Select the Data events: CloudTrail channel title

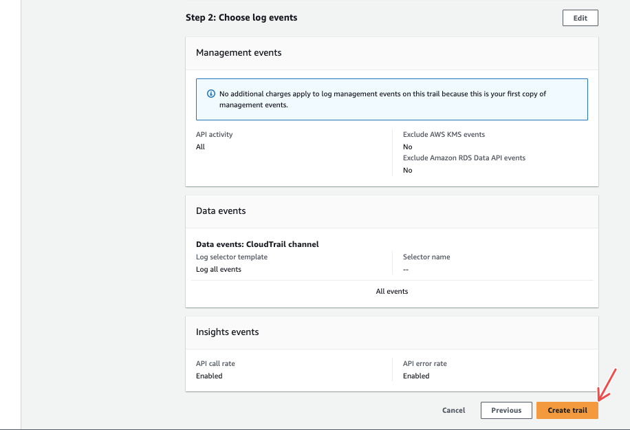click(x=257, y=244)
